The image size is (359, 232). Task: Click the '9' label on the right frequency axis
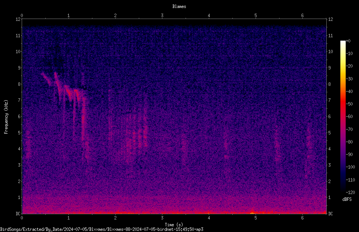tap(329, 68)
